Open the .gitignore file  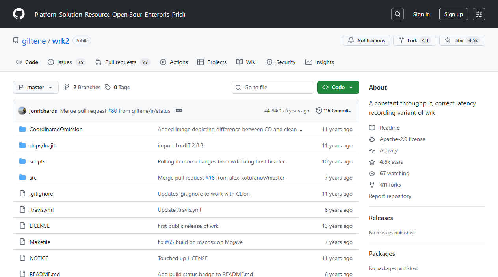click(x=41, y=194)
